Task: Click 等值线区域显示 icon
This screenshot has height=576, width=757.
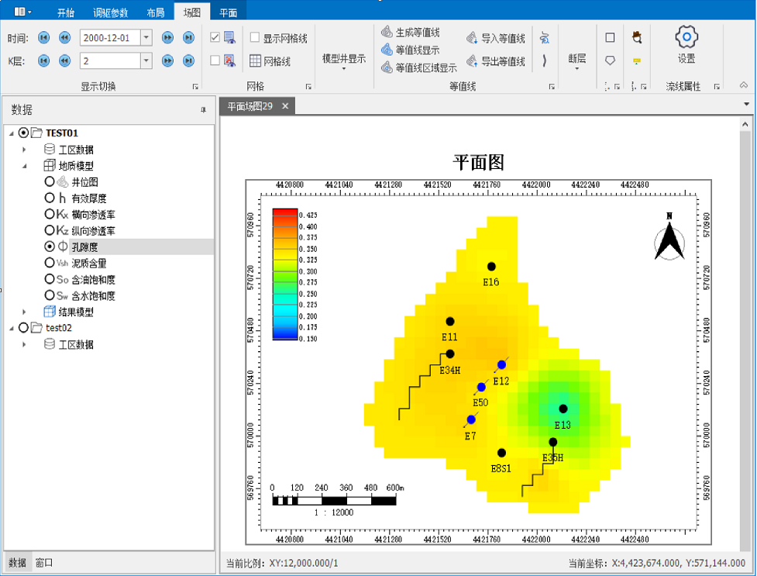Action: pyautogui.click(x=387, y=67)
